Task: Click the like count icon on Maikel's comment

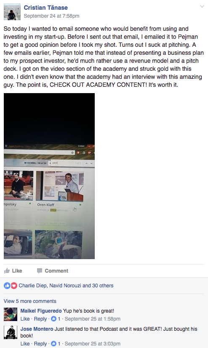Action: (x=53, y=319)
